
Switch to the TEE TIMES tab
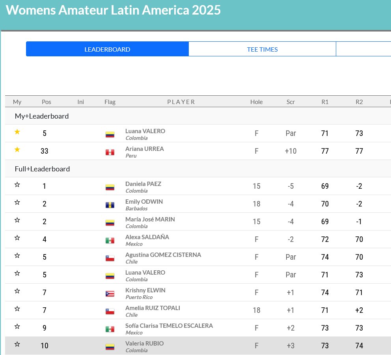pyautogui.click(x=263, y=49)
